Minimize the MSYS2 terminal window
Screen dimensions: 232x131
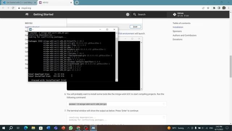pyautogui.click(x=100, y=29)
